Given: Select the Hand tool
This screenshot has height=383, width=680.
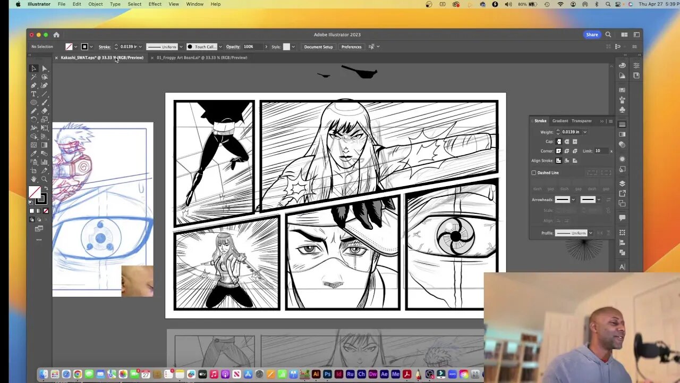Looking at the screenshot, I should tap(33, 179).
